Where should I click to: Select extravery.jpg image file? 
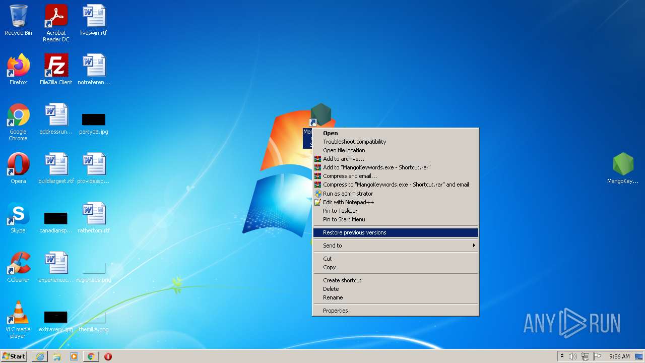pyautogui.click(x=56, y=321)
